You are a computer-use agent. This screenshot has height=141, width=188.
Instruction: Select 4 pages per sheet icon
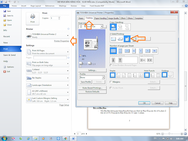[127, 51]
